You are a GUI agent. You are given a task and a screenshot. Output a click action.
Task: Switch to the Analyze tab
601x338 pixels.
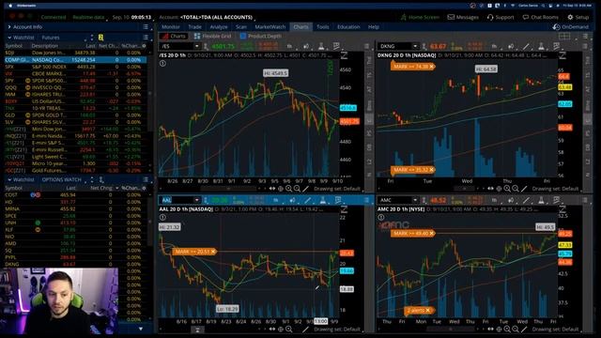pyautogui.click(x=219, y=27)
